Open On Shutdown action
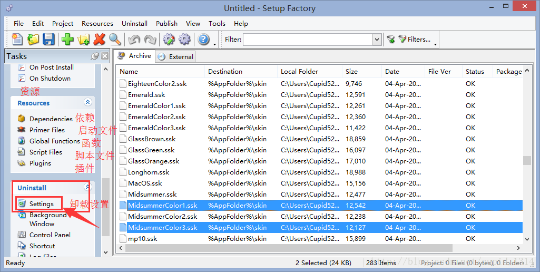Image resolution: width=540 pixels, height=272 pixels. coord(44,78)
